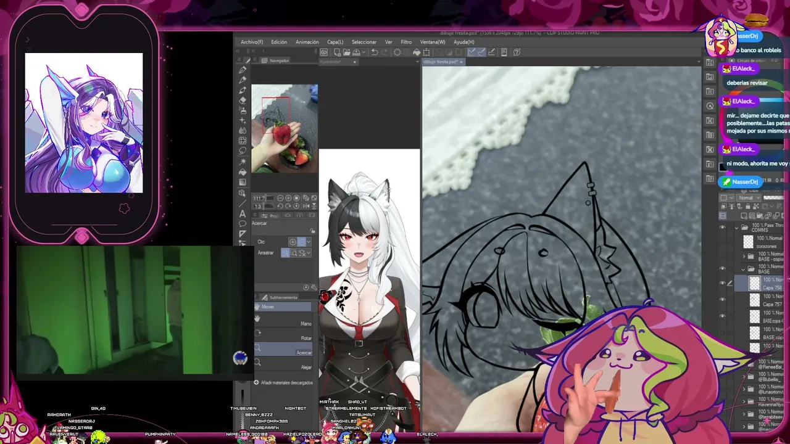The height and width of the screenshot is (444, 790).
Task: Hide the Capa 758 layer
Action: 722,284
